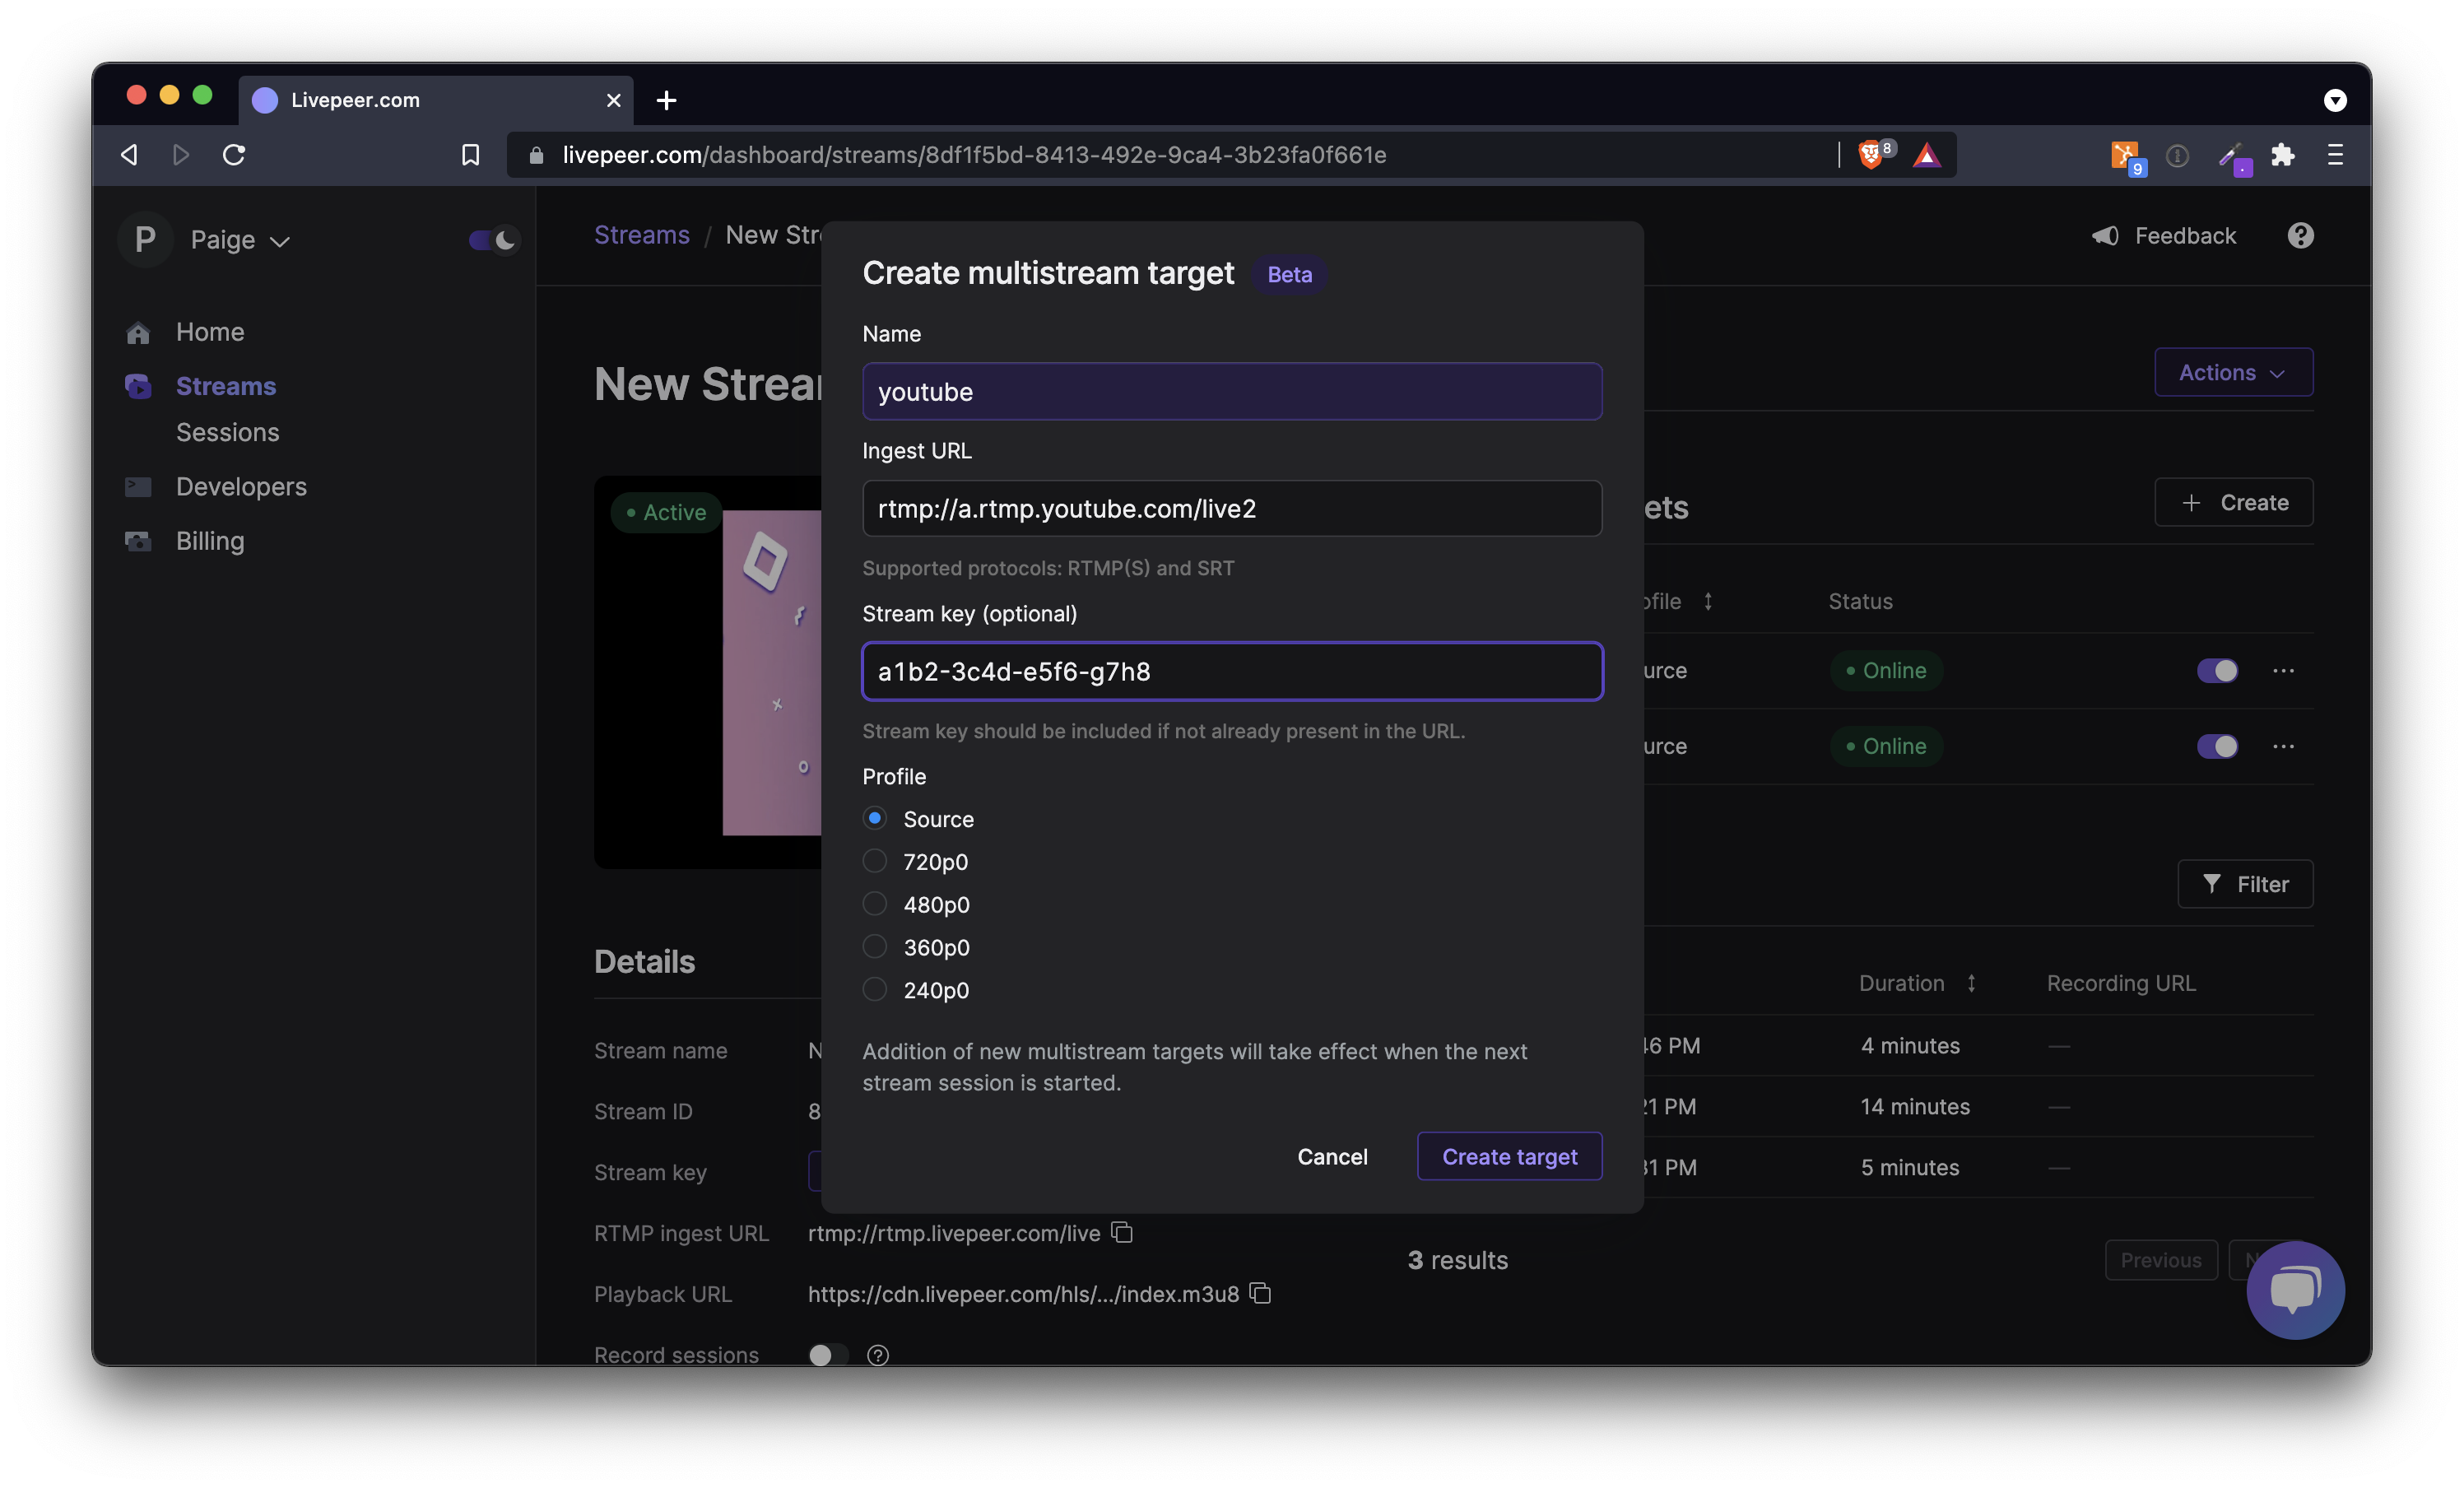
Task: Select the 720p0 profile radio button
Action: [x=875, y=861]
